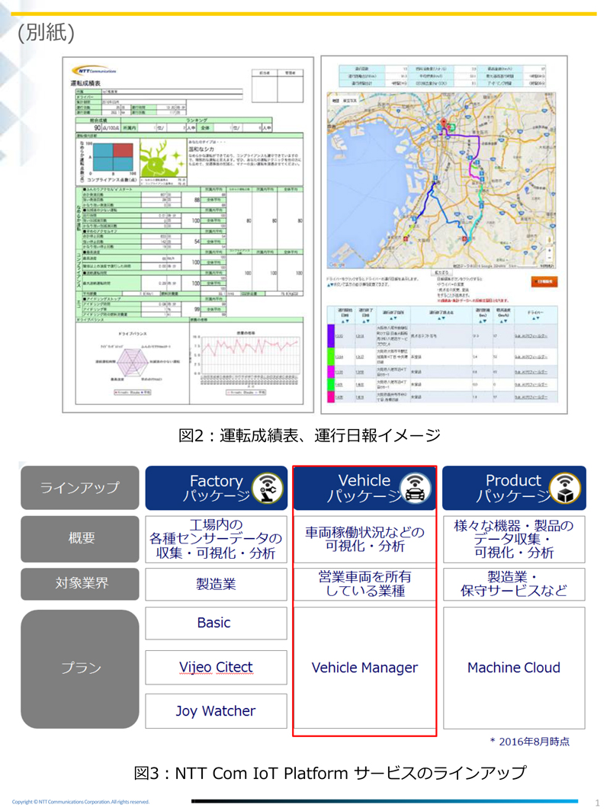This screenshot has width=610, height=811.
Task: Click the 様々な機器・製品のデータ収集 cell
Action: pyautogui.click(x=514, y=539)
